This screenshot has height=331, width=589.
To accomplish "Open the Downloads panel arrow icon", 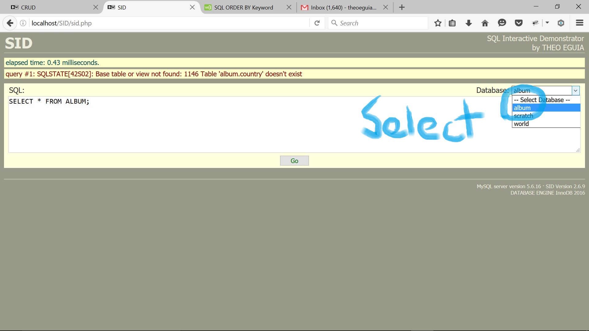I will click(468, 23).
